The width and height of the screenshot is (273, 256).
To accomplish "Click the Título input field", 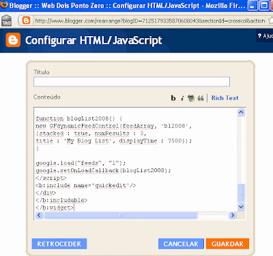I will coord(132,82).
